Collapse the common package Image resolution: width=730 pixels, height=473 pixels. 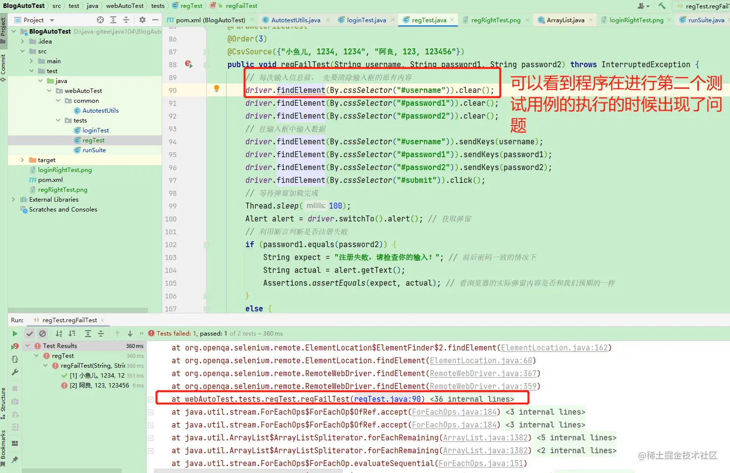[x=58, y=101]
